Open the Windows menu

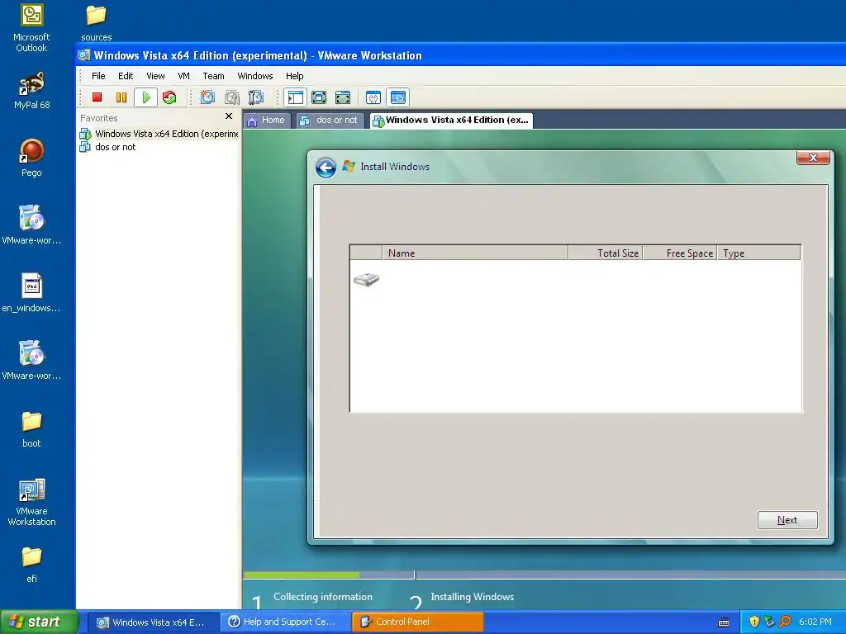(255, 76)
